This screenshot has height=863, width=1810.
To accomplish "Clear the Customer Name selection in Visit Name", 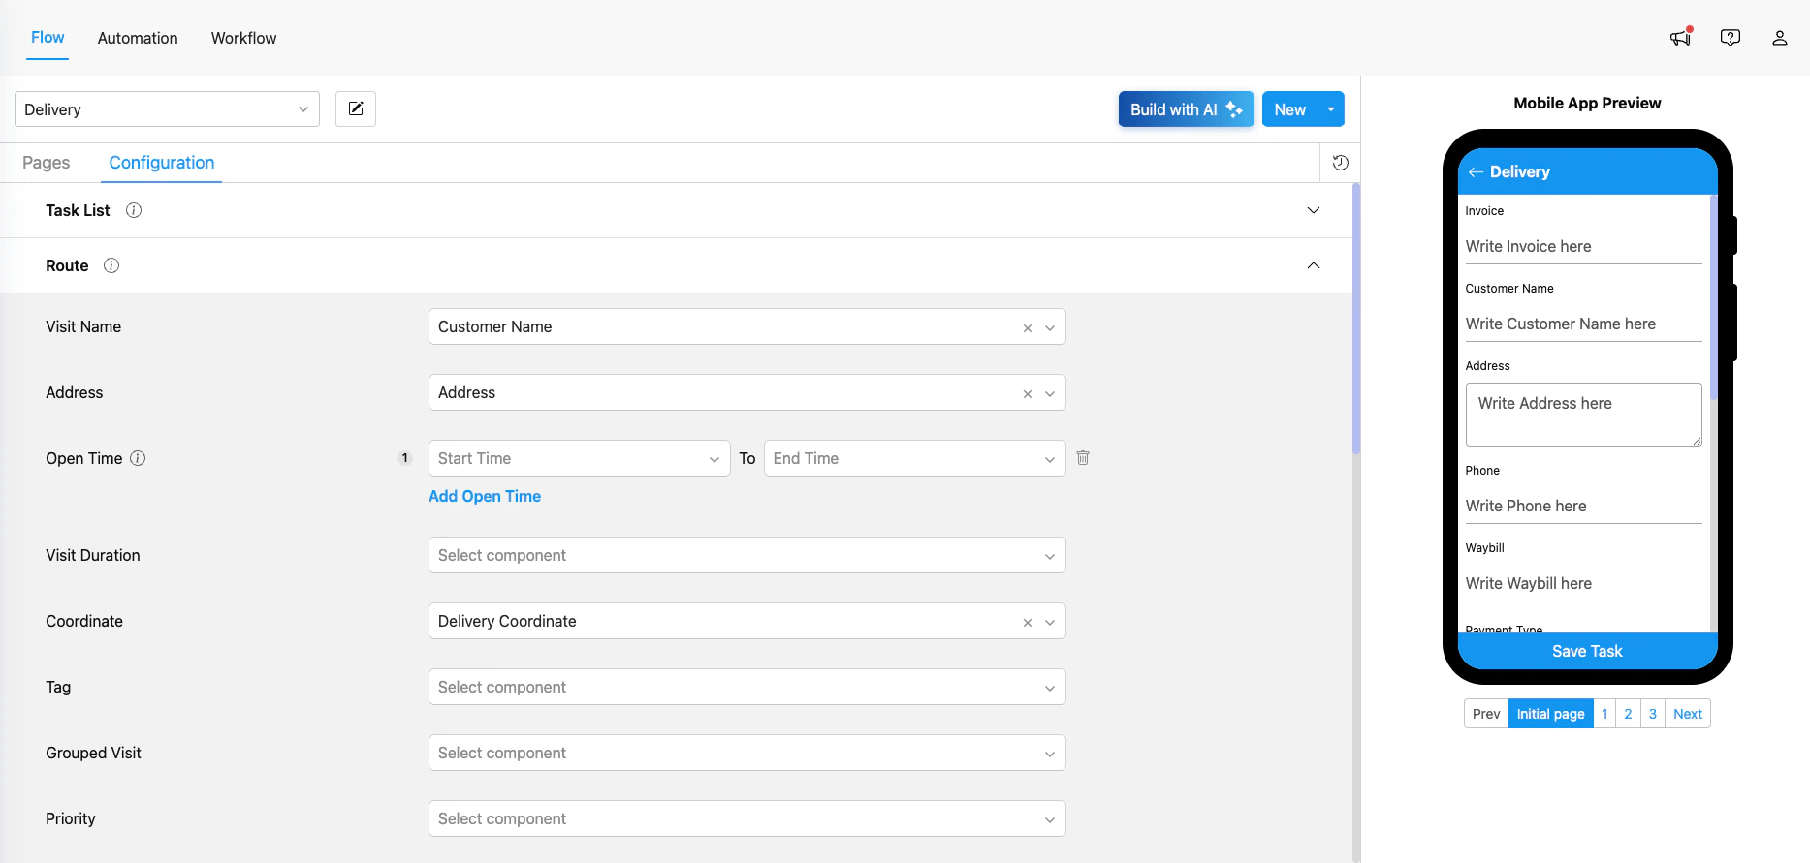I will pos(1028,328).
